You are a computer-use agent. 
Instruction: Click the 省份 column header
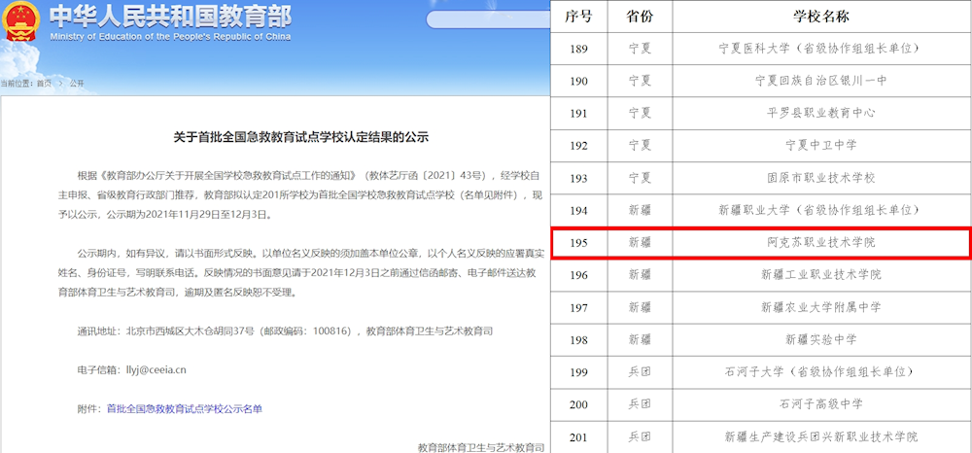(x=640, y=17)
